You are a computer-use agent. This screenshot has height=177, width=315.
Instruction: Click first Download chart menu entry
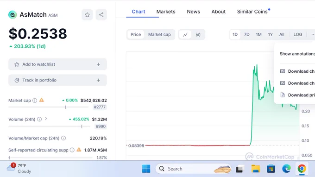click(x=297, y=71)
